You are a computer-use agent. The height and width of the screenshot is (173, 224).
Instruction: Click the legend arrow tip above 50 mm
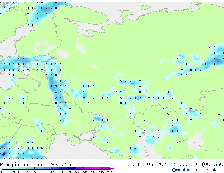(x=112, y=168)
